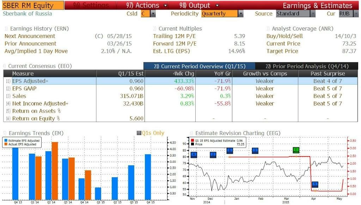The width and height of the screenshot is (361, 205).
Task: Click the Prior Announcement date 03/26/15
Action: click(120, 44)
